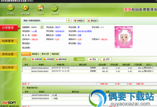This screenshot has width=157, height=107.
Task: Click the small 详 detail button next to archive number
Action: (42, 27)
